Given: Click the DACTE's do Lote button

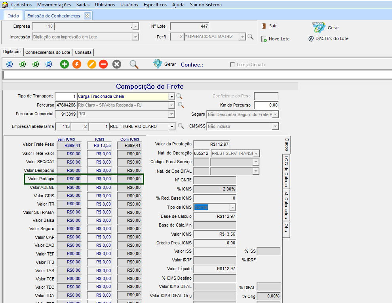Looking at the screenshot, I should pyautogui.click(x=328, y=39).
